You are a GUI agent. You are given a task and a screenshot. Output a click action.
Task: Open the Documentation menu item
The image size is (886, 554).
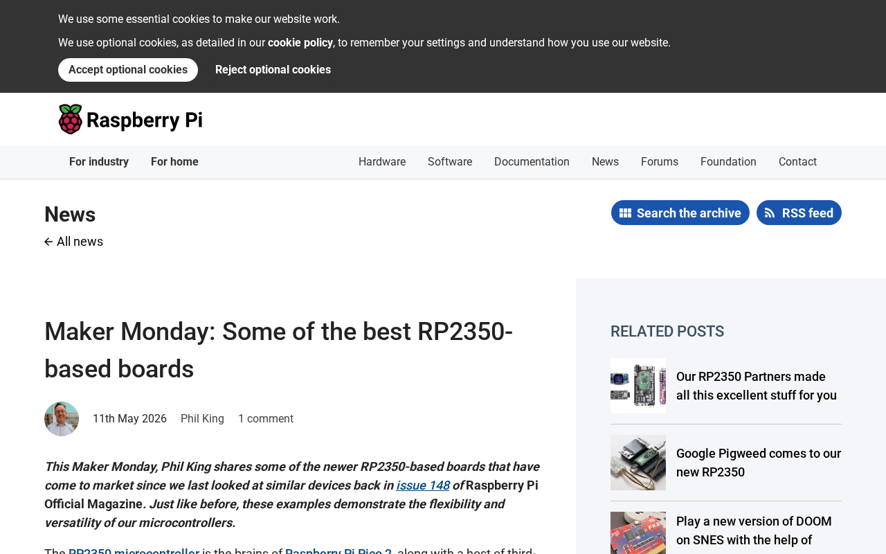coord(532,162)
